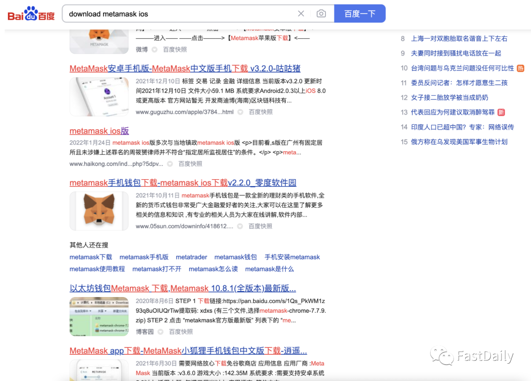Click the Baidu logo
Image resolution: width=531 pixels, height=381 pixels.
click(x=31, y=14)
